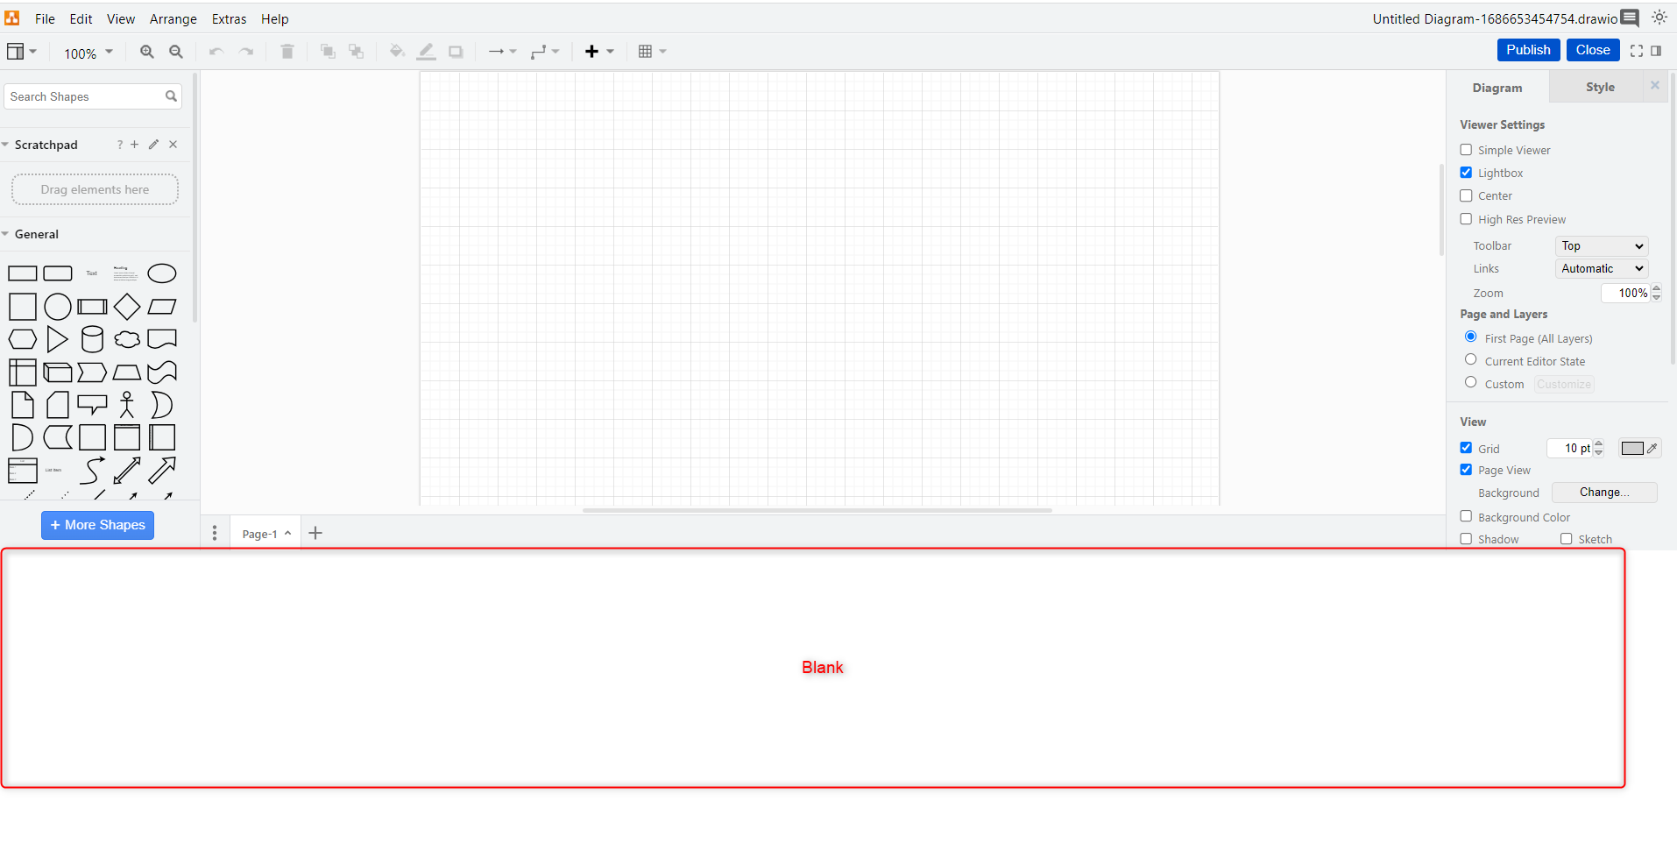This screenshot has width=1677, height=851.
Task: Toggle the Grid checkbox
Action: click(1466, 448)
